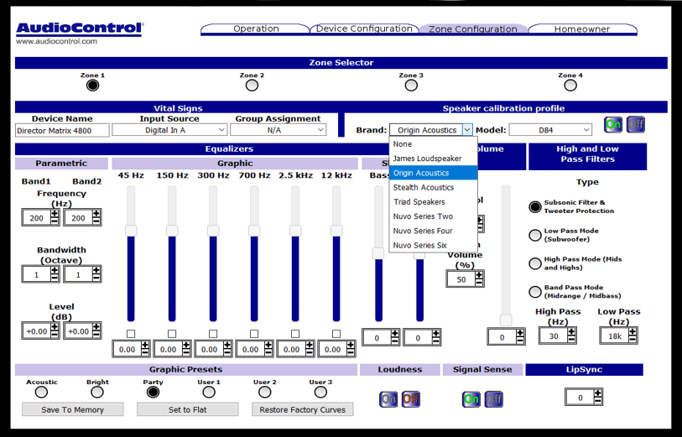This screenshot has height=437, width=682.
Task: Decrease 12 kHz gain value with minus
Action: (x=351, y=353)
